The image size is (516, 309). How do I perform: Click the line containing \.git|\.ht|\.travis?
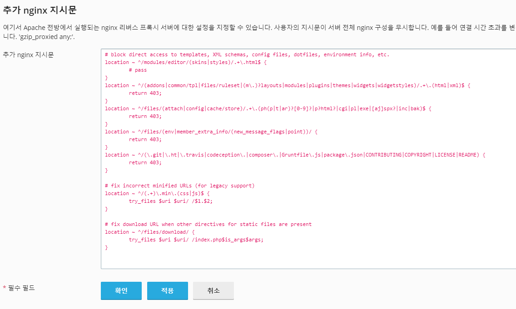295,155
